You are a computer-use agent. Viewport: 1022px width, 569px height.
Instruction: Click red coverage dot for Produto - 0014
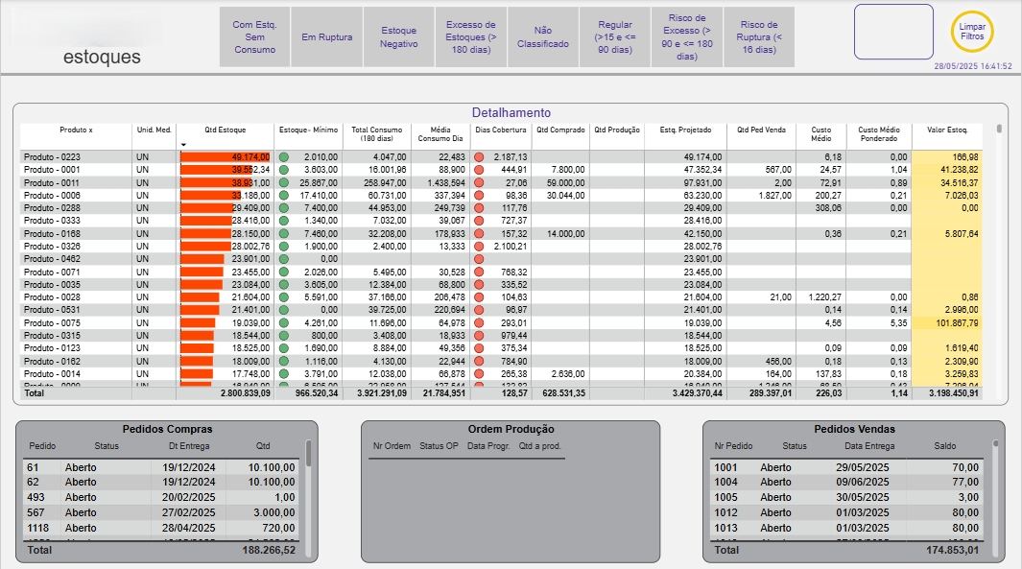(479, 373)
